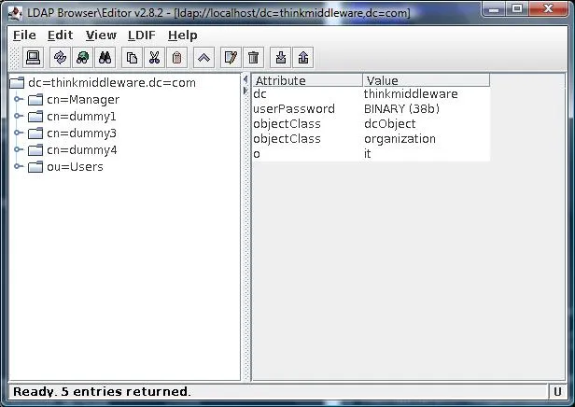This screenshot has width=575, height=407.
Task: Open Search with the binoculars icon
Action: 105,58
